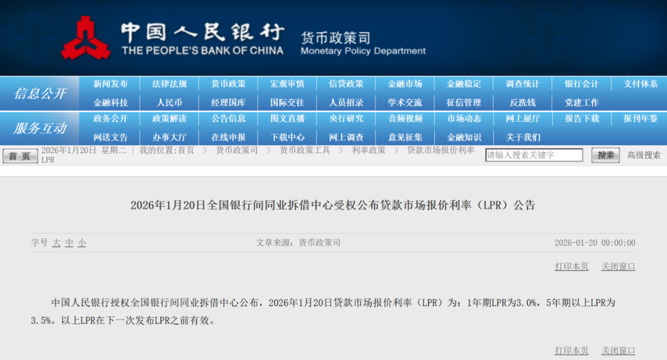Focus the search keyword input field
The width and height of the screenshot is (667, 360).
coord(534,155)
